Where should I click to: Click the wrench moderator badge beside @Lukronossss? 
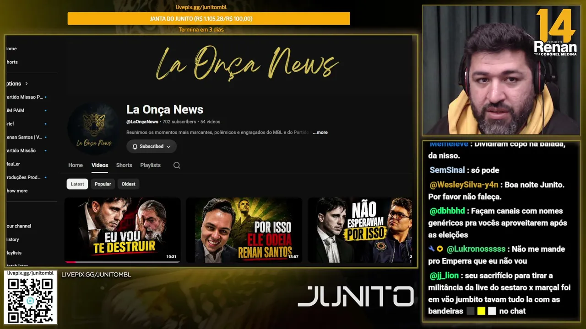tap(431, 249)
